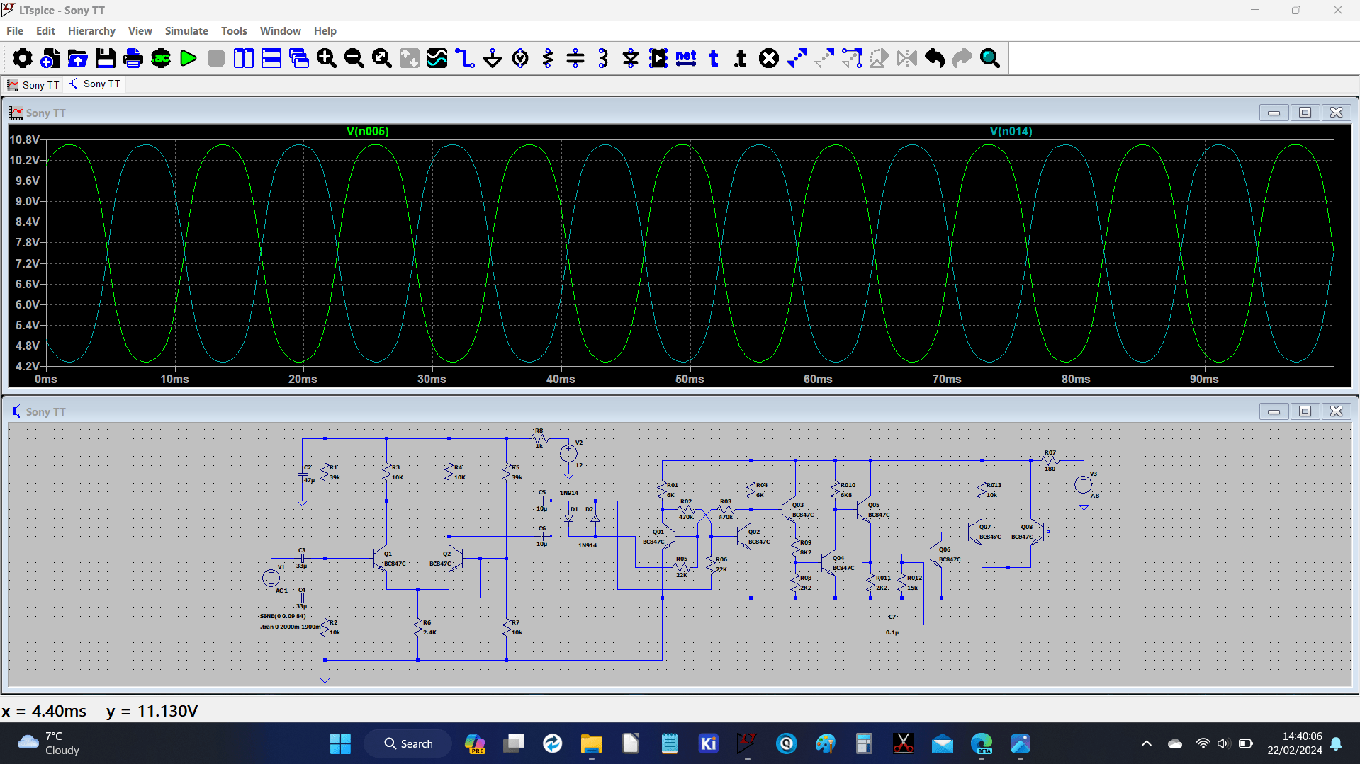Click the V(n014) trace label
This screenshot has width=1360, height=764.
pos(1011,132)
